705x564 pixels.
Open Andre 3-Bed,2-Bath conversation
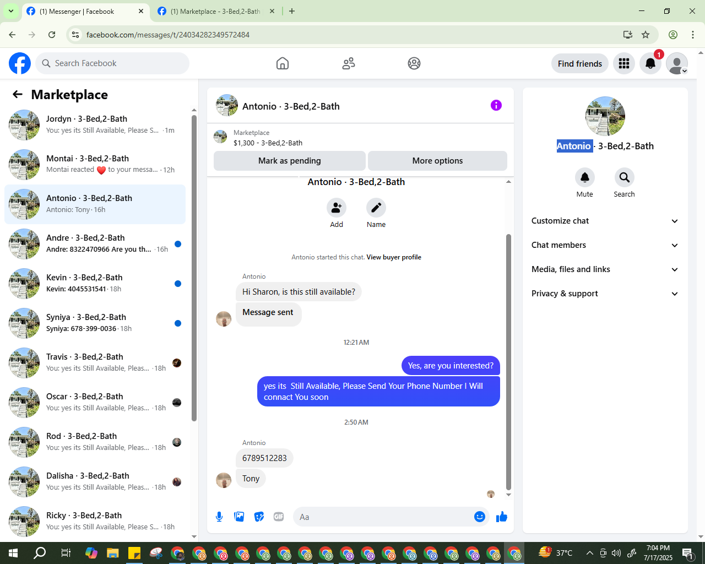tap(95, 244)
